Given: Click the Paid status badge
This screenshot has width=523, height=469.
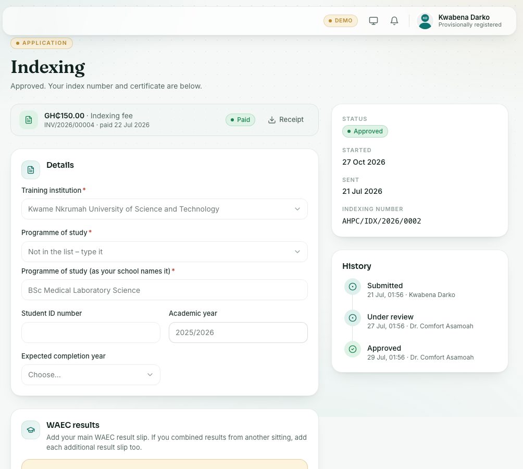Looking at the screenshot, I should click(x=240, y=120).
